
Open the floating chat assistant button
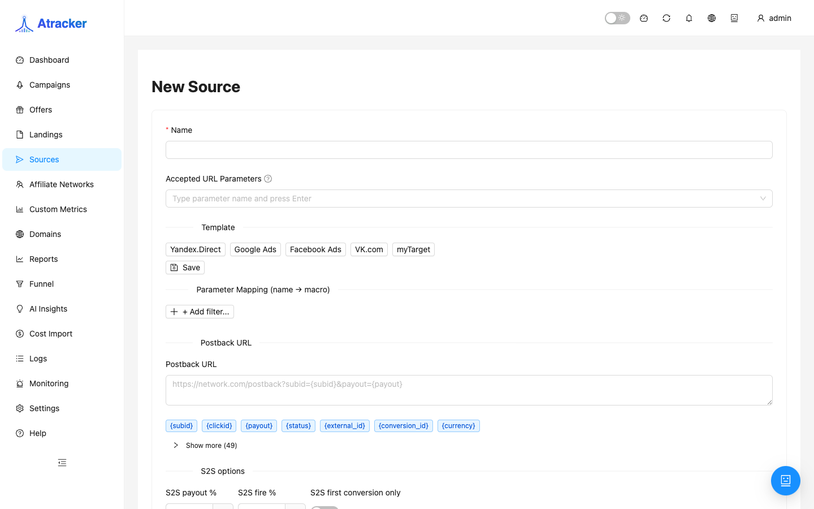[x=786, y=481]
